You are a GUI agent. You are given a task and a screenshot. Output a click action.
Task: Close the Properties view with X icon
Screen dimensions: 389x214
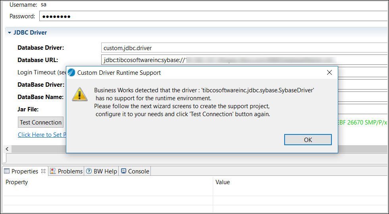pos(44,171)
